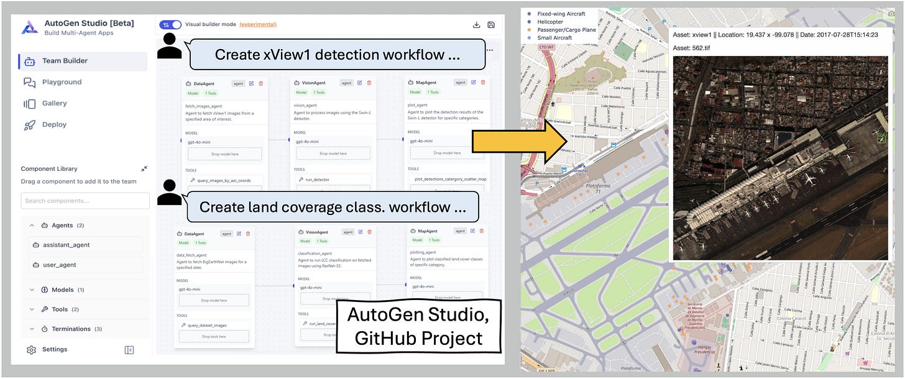This screenshot has width=905, height=379.
Task: Delete the data_fetch_agent DataAgent card
Action: (248, 234)
